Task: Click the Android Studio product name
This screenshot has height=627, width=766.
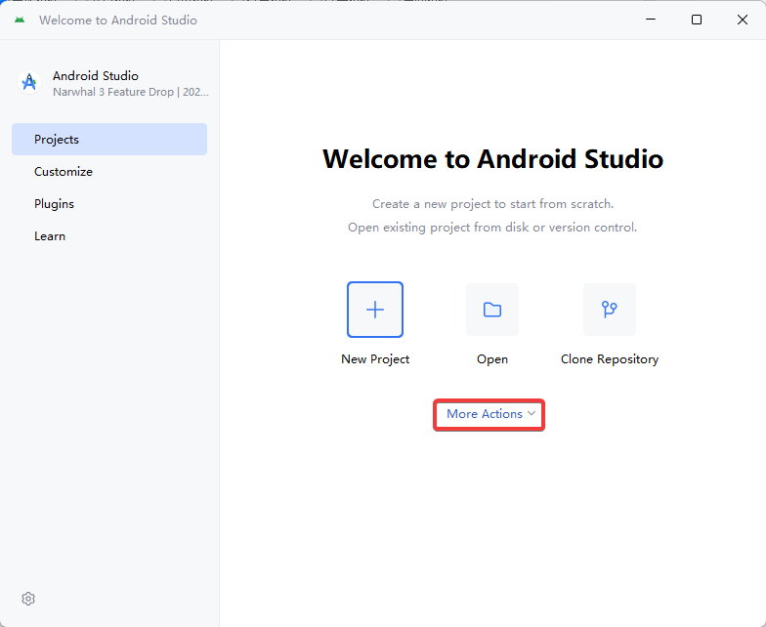Action: point(96,76)
